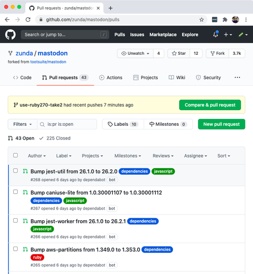Click New pull request button
Image resolution: width=253 pixels, height=274 pixels.
(x=222, y=124)
